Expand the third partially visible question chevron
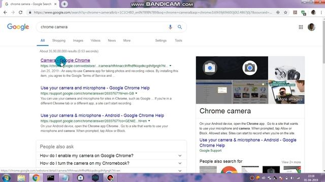325x182 pixels. click(x=180, y=171)
